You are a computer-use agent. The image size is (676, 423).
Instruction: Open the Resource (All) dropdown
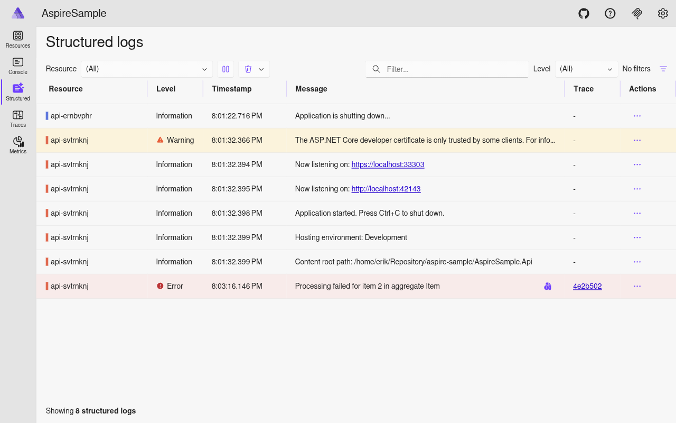146,69
